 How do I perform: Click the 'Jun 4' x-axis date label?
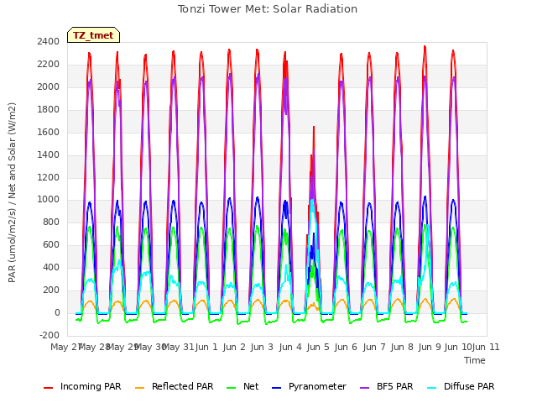290,347
